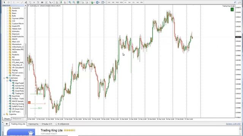Set timeframe to M15
This screenshot has width=243, height=136.
pyautogui.click(x=117, y=2)
